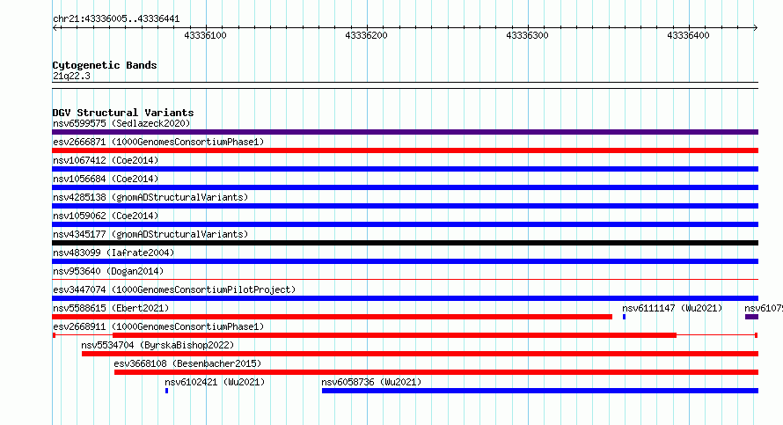
Task: Click the thin red nsv953640 variant line
Action: coord(405,280)
